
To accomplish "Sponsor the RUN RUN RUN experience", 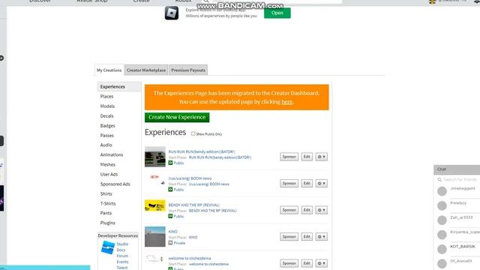I will pos(289,157).
